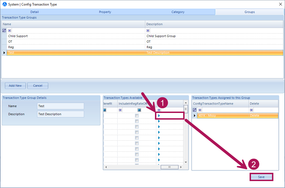
Task: Click the row indicator arrow beside Test
Action: tap(4, 53)
